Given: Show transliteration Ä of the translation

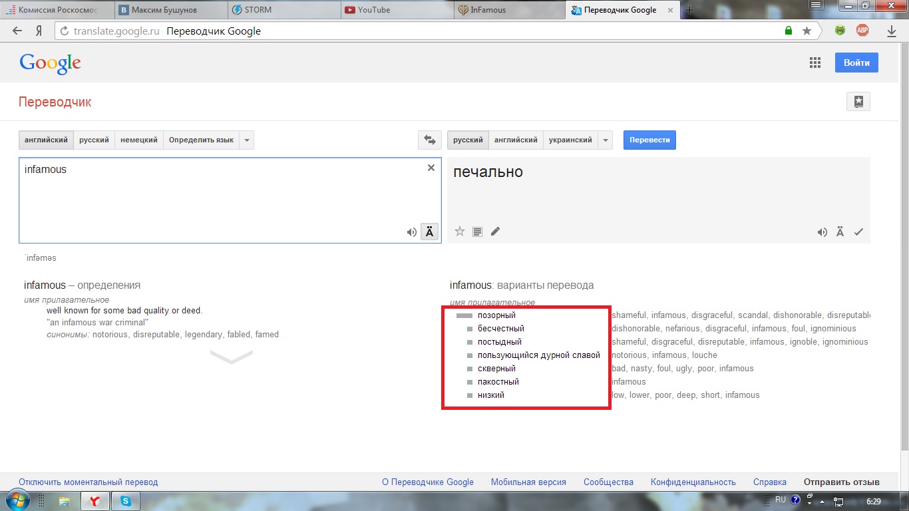Looking at the screenshot, I should coord(840,232).
